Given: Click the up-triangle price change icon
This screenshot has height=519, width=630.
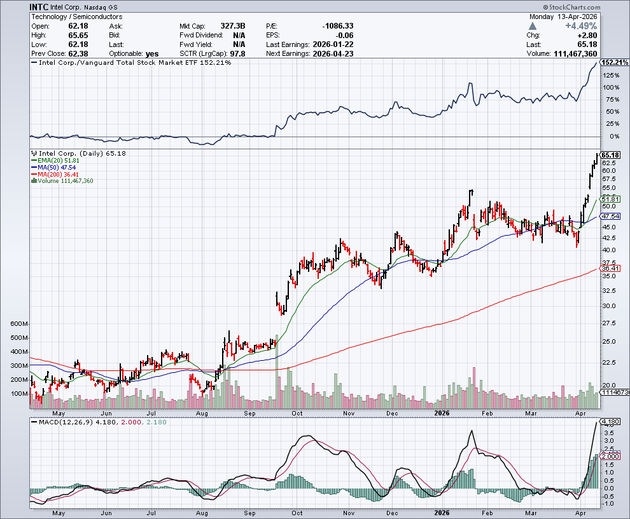Looking at the screenshot, I should (533, 26).
